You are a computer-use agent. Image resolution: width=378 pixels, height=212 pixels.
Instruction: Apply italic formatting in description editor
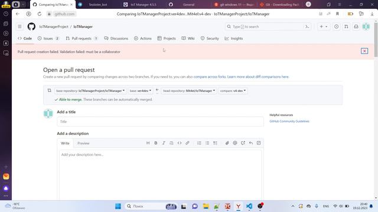point(164,143)
